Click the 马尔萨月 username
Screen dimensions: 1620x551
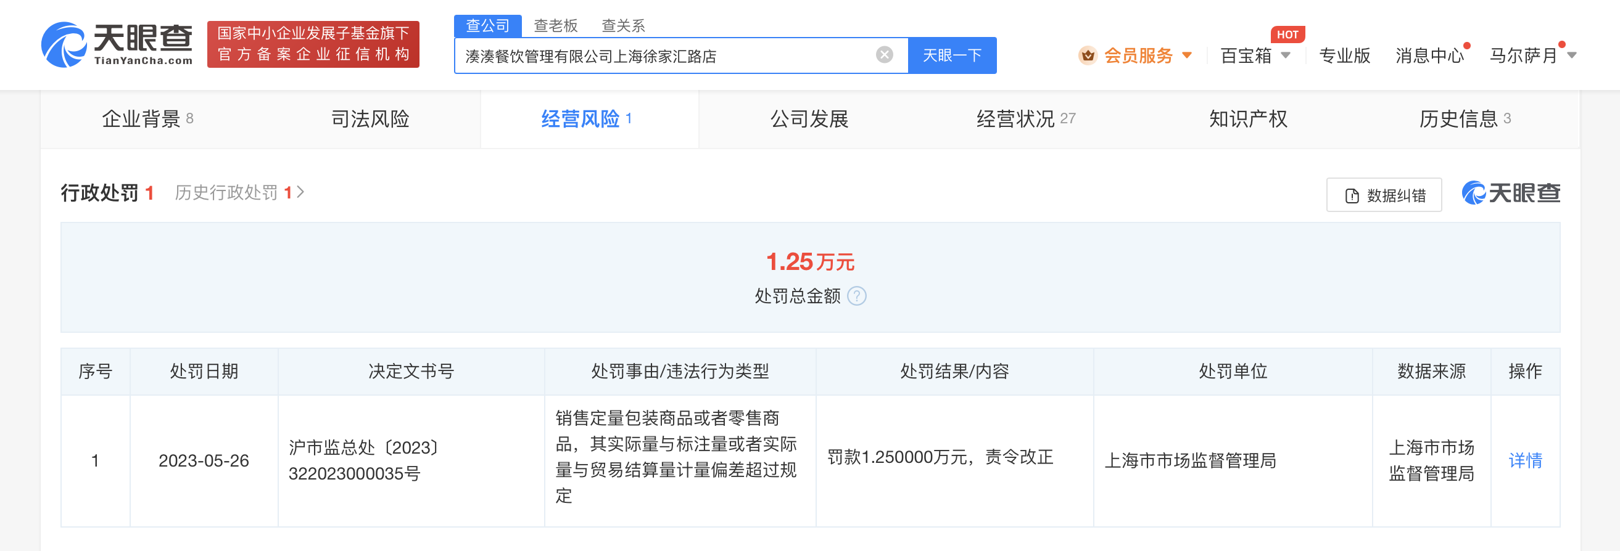[1523, 55]
